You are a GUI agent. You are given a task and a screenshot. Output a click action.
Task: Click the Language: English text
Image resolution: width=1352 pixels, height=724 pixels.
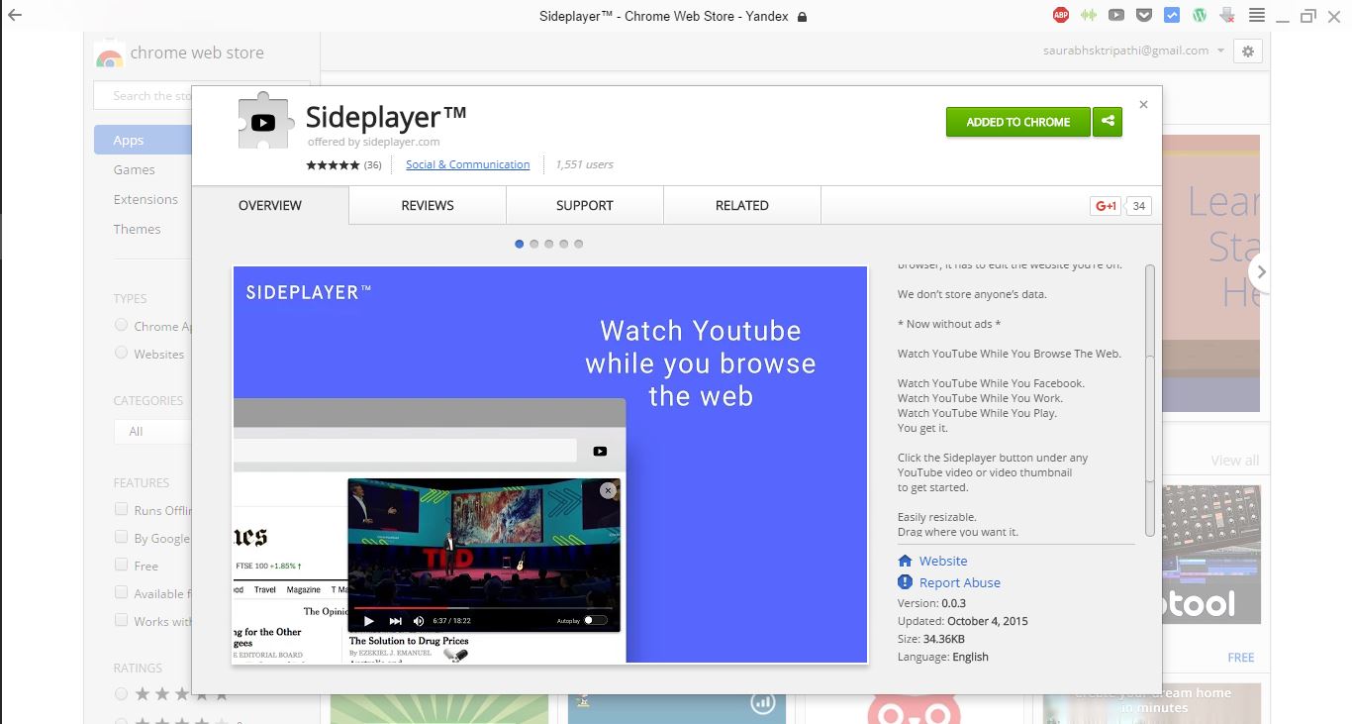(942, 657)
